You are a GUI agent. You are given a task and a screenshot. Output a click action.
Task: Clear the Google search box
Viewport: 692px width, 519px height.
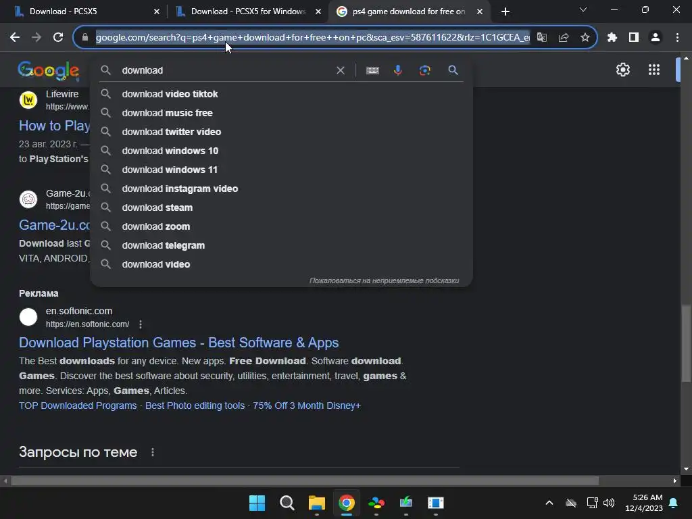click(x=341, y=70)
